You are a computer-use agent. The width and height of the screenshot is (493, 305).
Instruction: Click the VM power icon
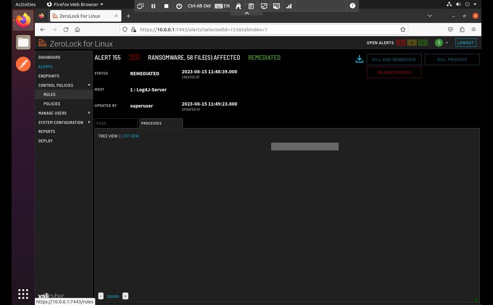coord(179,6)
